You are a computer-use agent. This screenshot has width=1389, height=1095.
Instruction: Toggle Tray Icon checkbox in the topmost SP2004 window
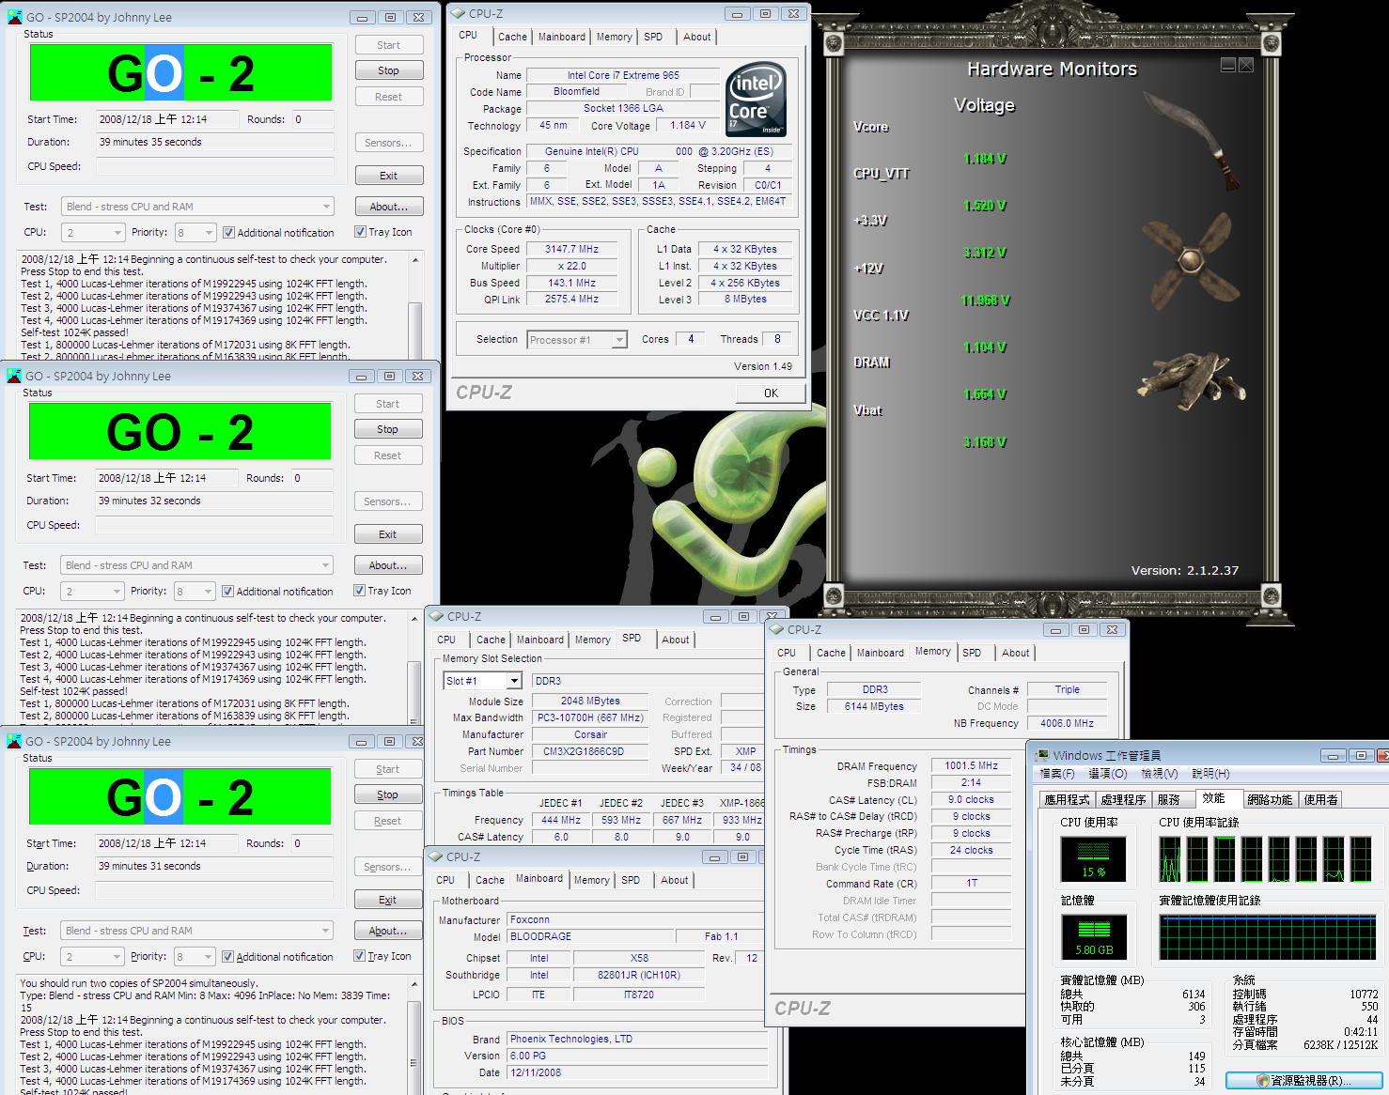click(x=360, y=232)
